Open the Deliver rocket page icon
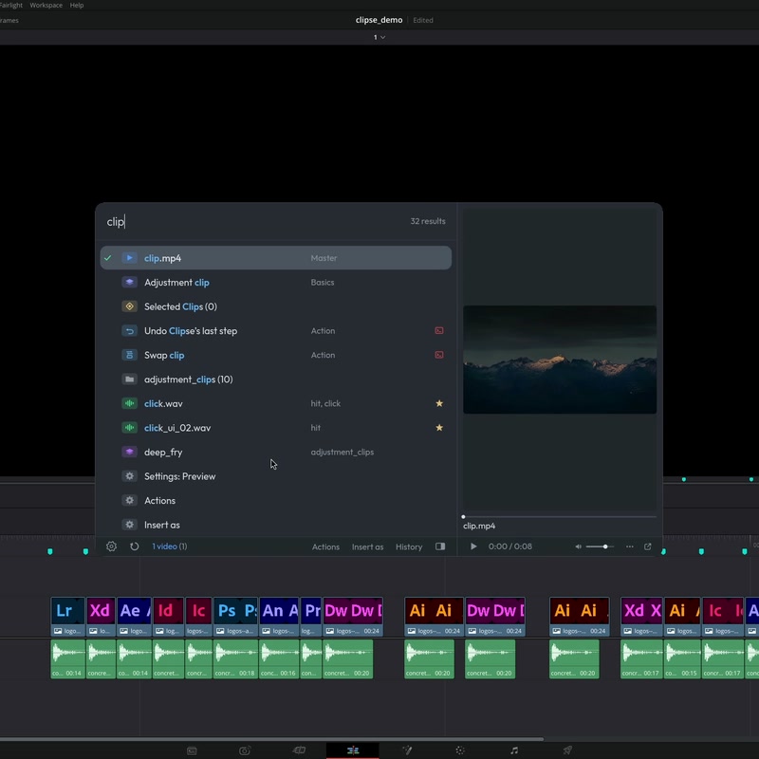 (x=567, y=750)
